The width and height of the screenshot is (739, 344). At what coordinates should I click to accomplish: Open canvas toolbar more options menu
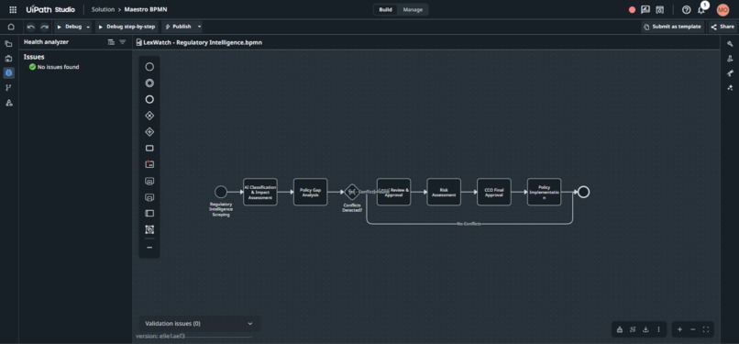tap(658, 329)
